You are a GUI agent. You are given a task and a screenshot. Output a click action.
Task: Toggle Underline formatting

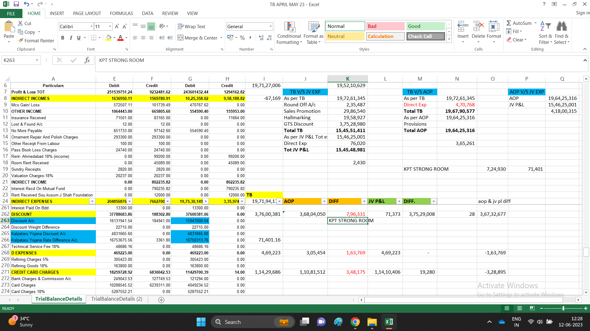tap(79, 38)
